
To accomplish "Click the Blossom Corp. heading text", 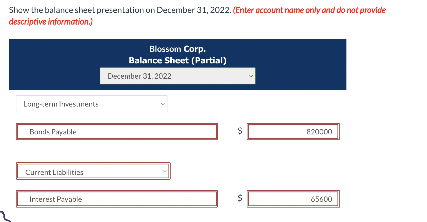I will click(177, 49).
